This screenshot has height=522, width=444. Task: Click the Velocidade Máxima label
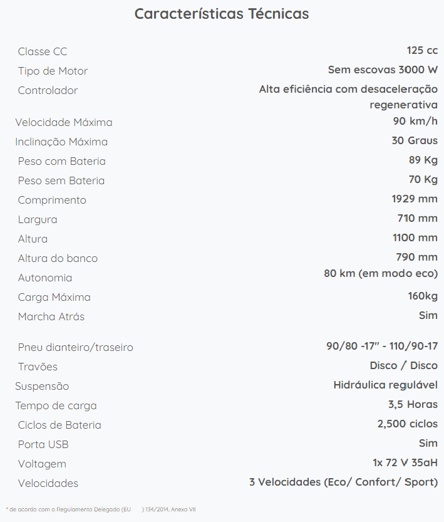tap(64, 122)
